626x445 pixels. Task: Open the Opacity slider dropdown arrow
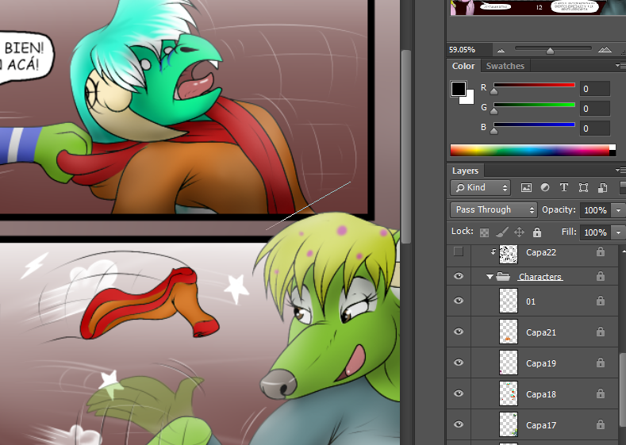618,210
